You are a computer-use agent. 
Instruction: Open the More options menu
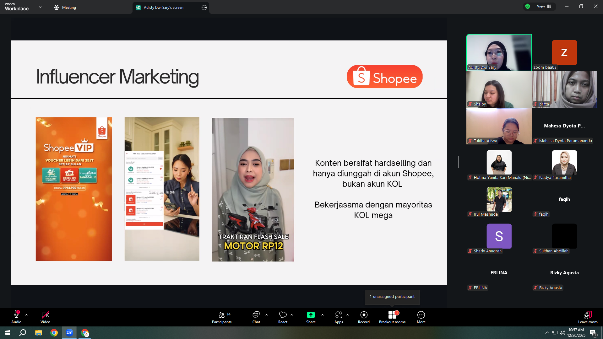click(421, 317)
